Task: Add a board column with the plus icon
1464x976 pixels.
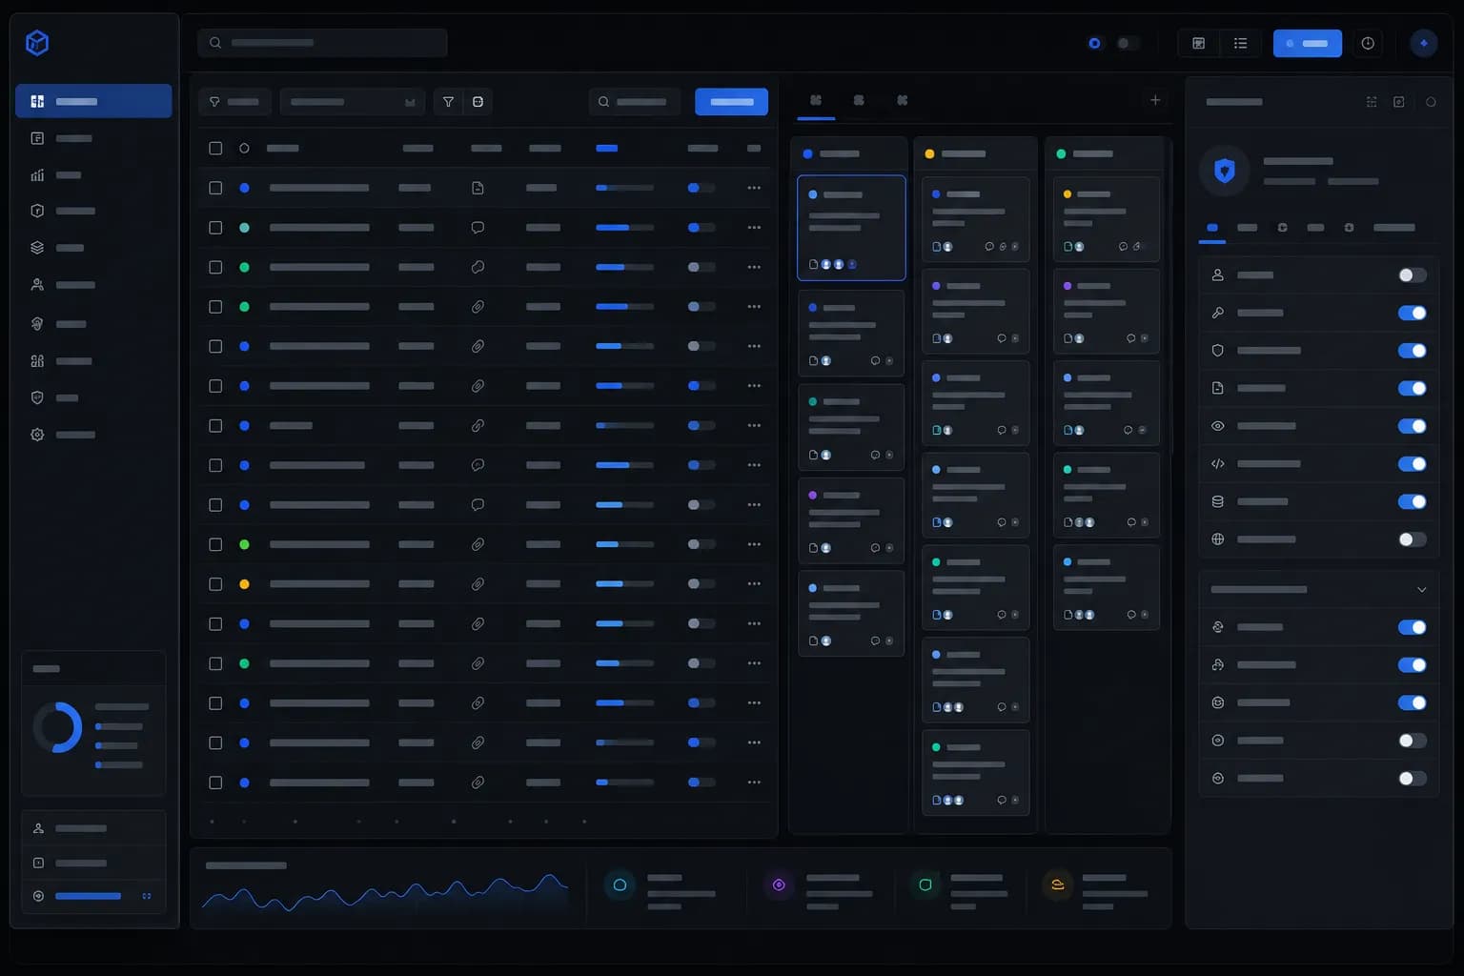Action: pyautogui.click(x=1155, y=100)
